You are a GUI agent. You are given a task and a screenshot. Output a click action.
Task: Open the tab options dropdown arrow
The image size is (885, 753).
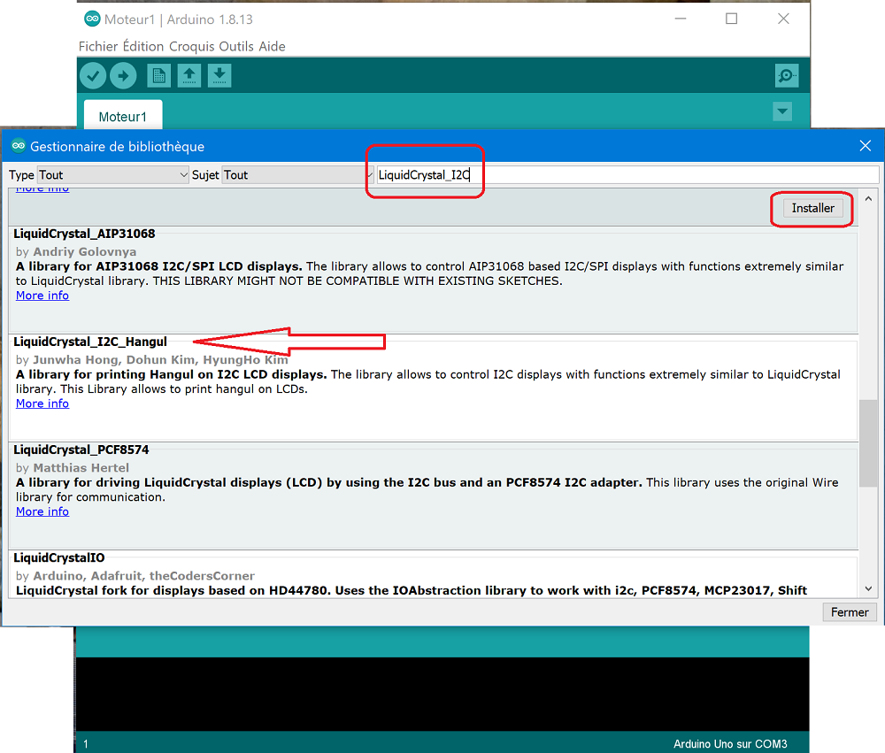click(x=782, y=111)
